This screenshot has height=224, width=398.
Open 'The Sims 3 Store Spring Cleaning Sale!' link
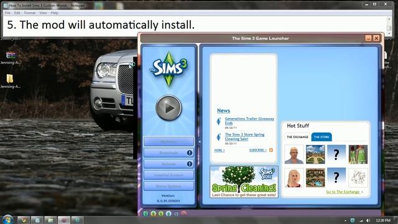coord(244,137)
